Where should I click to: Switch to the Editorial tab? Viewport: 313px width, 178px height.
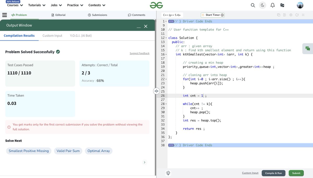pos(58,15)
